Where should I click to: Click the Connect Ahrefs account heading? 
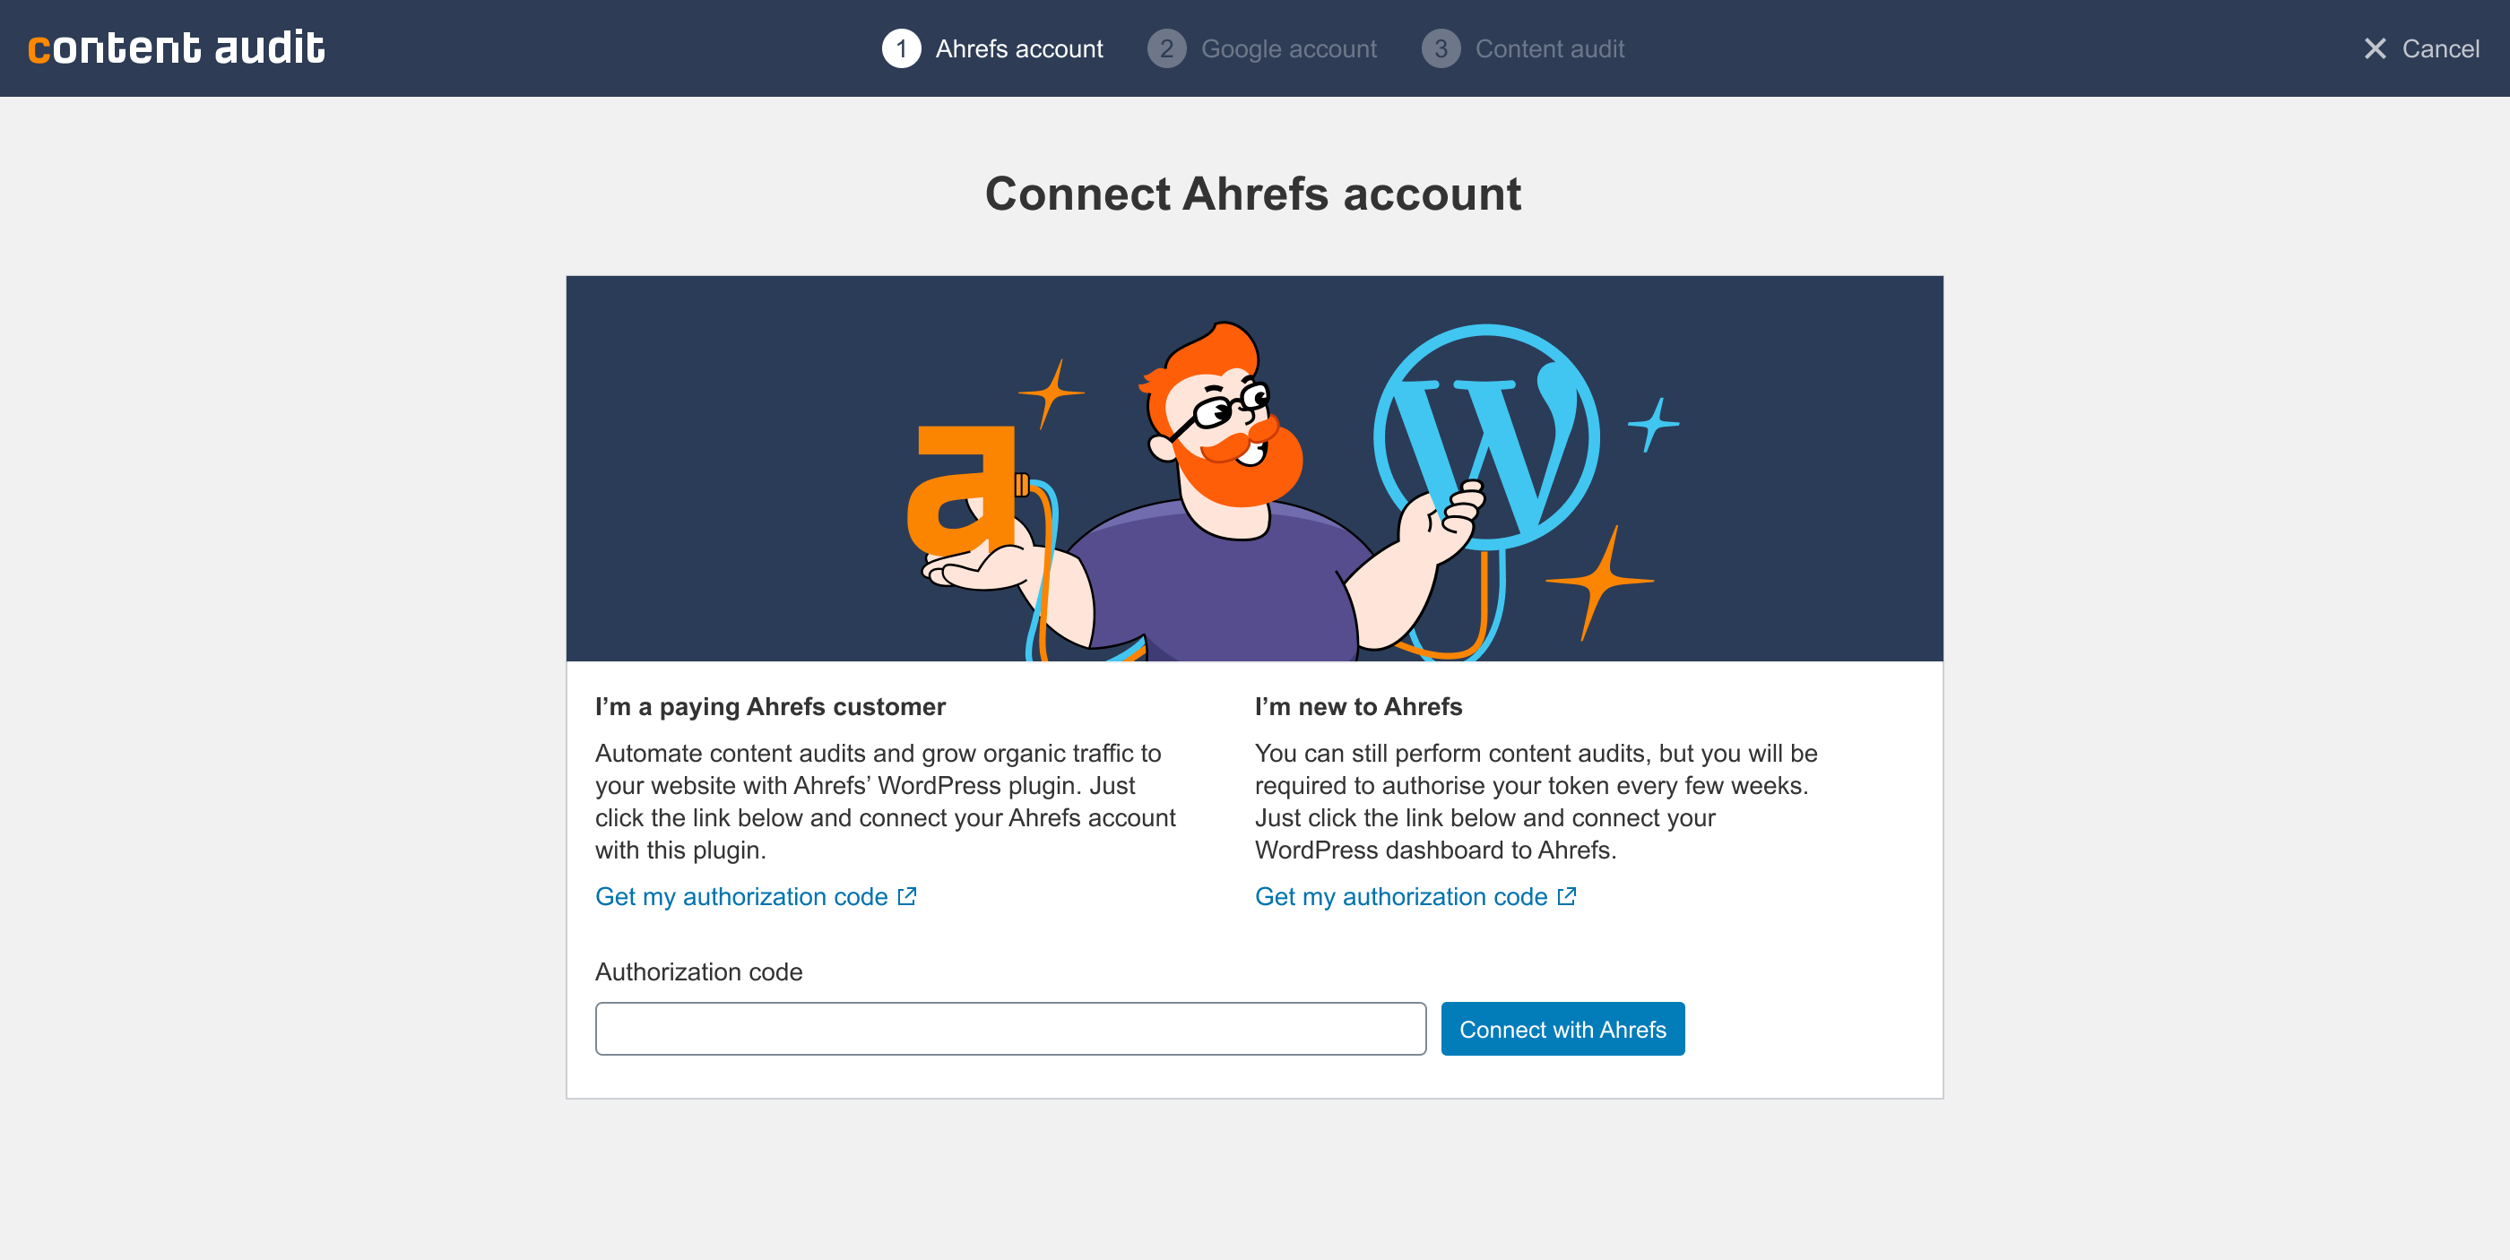coord(1253,193)
